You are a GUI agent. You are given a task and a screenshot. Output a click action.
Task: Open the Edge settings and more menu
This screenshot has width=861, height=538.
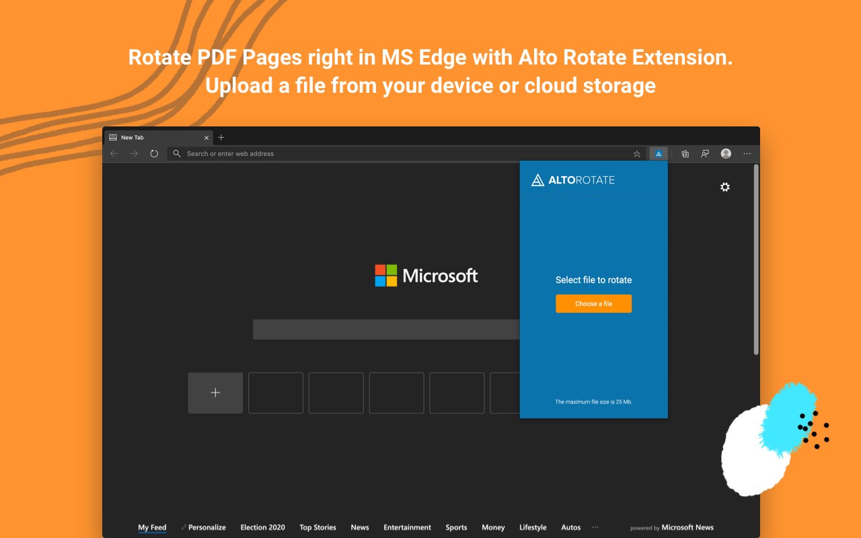click(747, 153)
